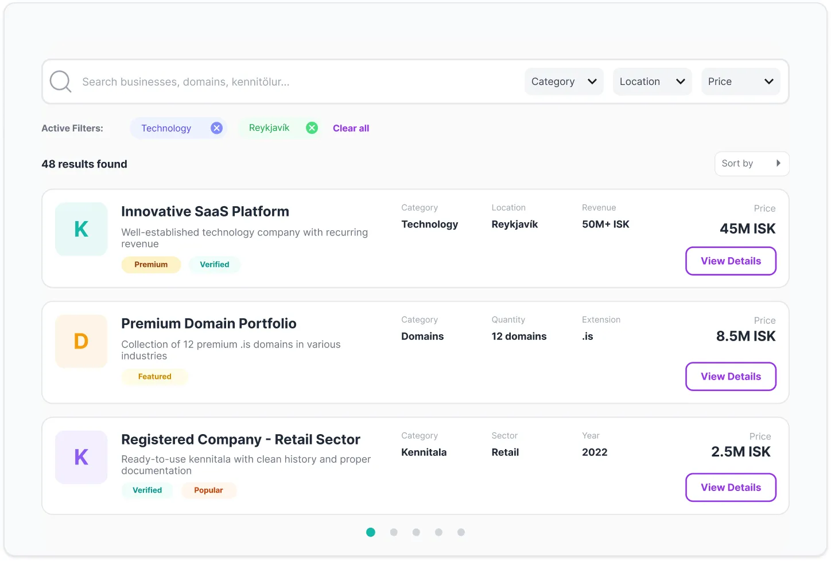Click the K avatar of Innovative SaaS Platform

coord(81,229)
